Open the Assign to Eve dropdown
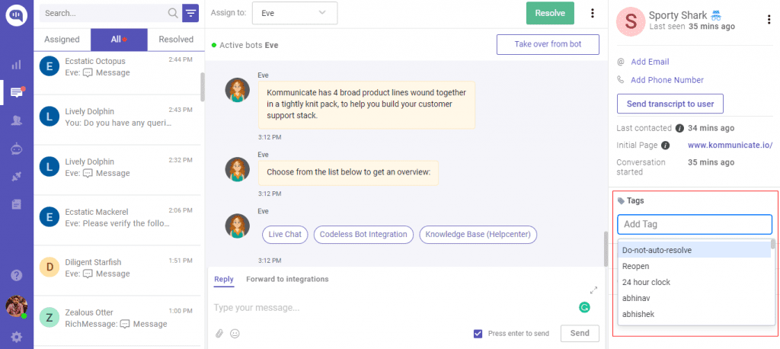The image size is (780, 349). [295, 13]
